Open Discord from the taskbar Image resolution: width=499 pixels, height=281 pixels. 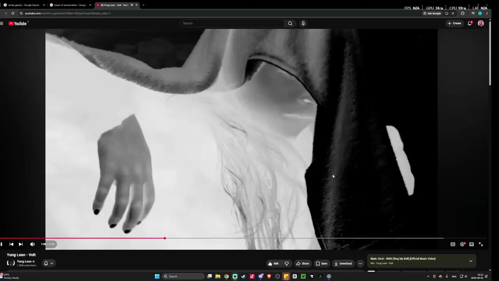point(260,276)
